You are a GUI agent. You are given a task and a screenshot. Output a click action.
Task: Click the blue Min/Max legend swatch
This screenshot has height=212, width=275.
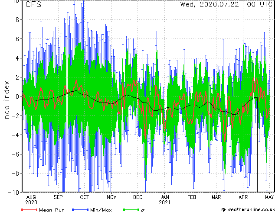[80, 209]
